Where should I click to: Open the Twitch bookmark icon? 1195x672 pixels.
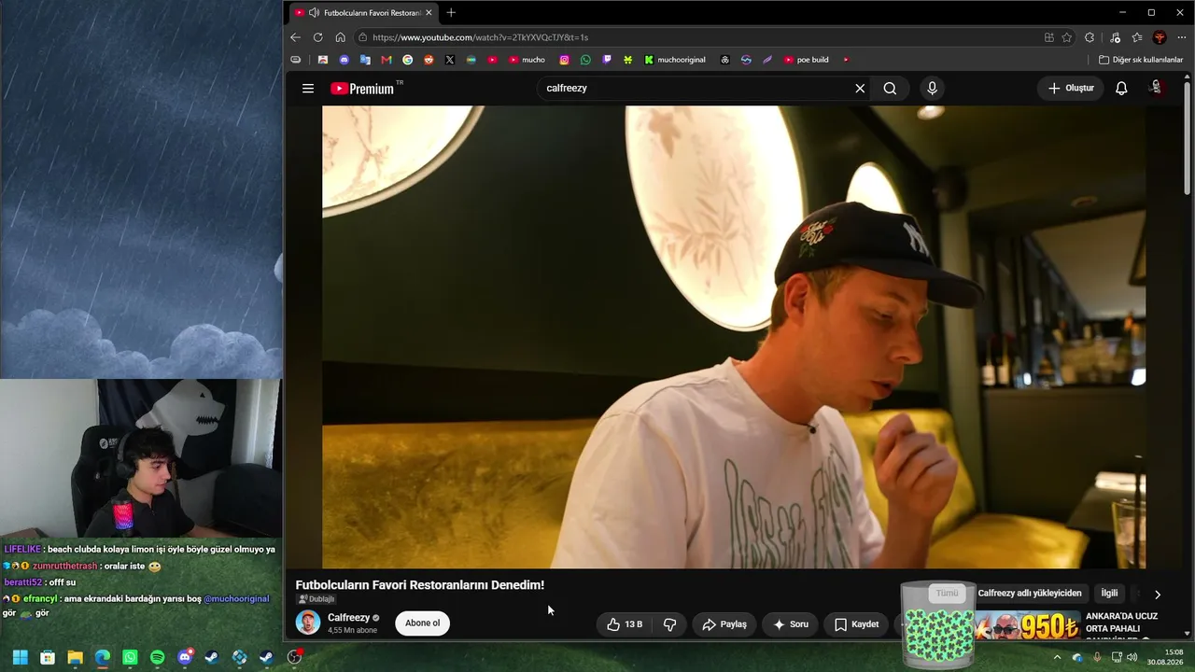(607, 60)
